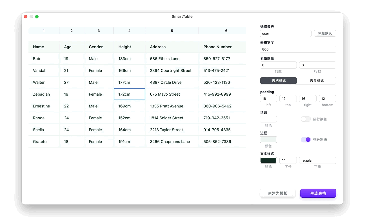This screenshot has width=365, height=220.
Task: Open the 文本样式 text color swatch
Action: click(x=268, y=160)
